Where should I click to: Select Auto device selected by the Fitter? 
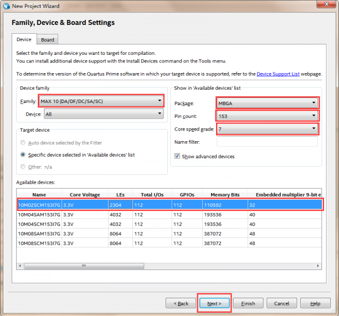pos(23,143)
